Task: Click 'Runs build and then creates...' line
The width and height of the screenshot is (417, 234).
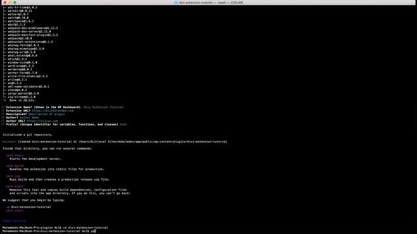Action: [59, 180]
